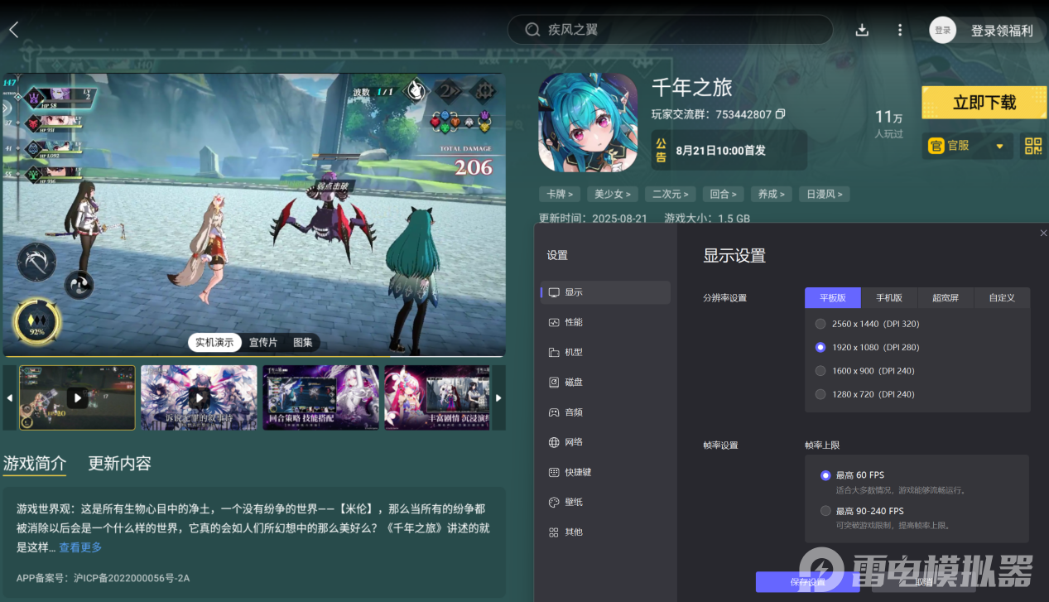This screenshot has height=602, width=1049.
Task: Select 宣传片 media tab
Action: [263, 342]
